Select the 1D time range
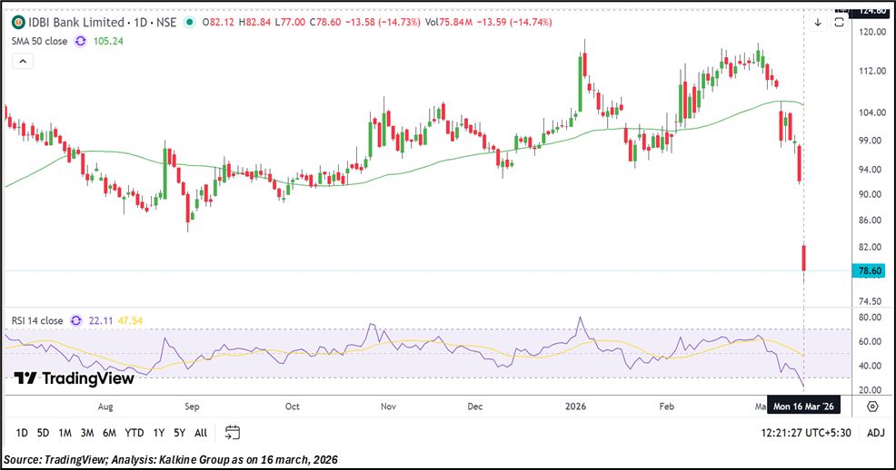Viewport: 896px width, 470px height. [22, 433]
